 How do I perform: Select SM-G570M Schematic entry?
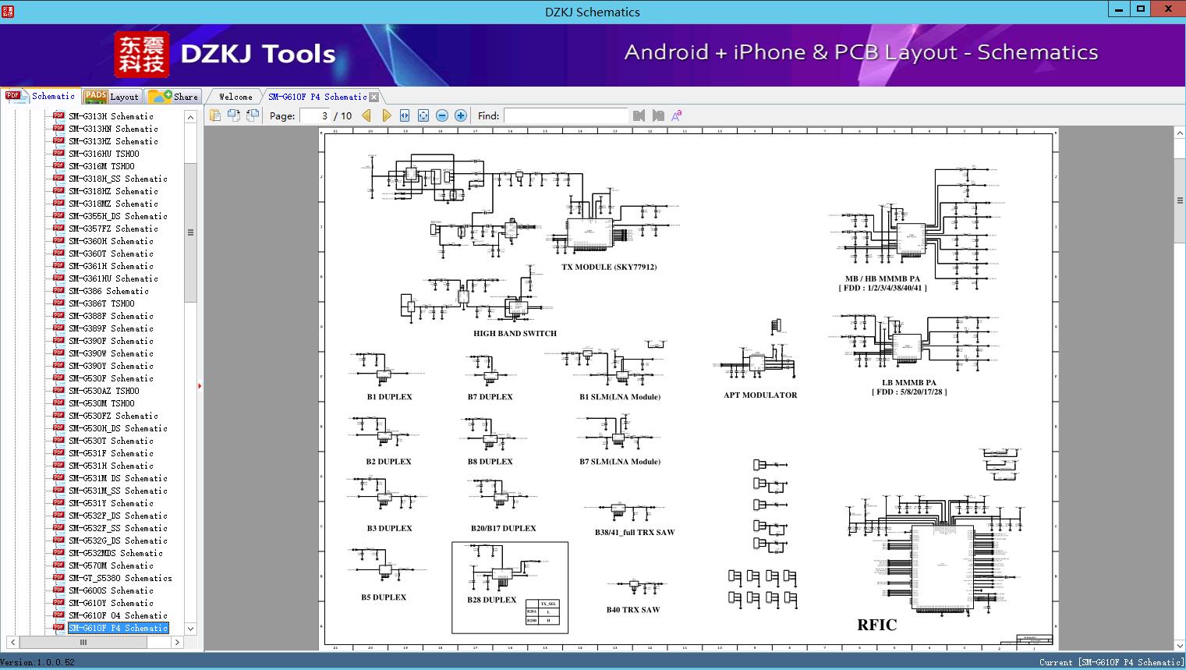coord(111,565)
